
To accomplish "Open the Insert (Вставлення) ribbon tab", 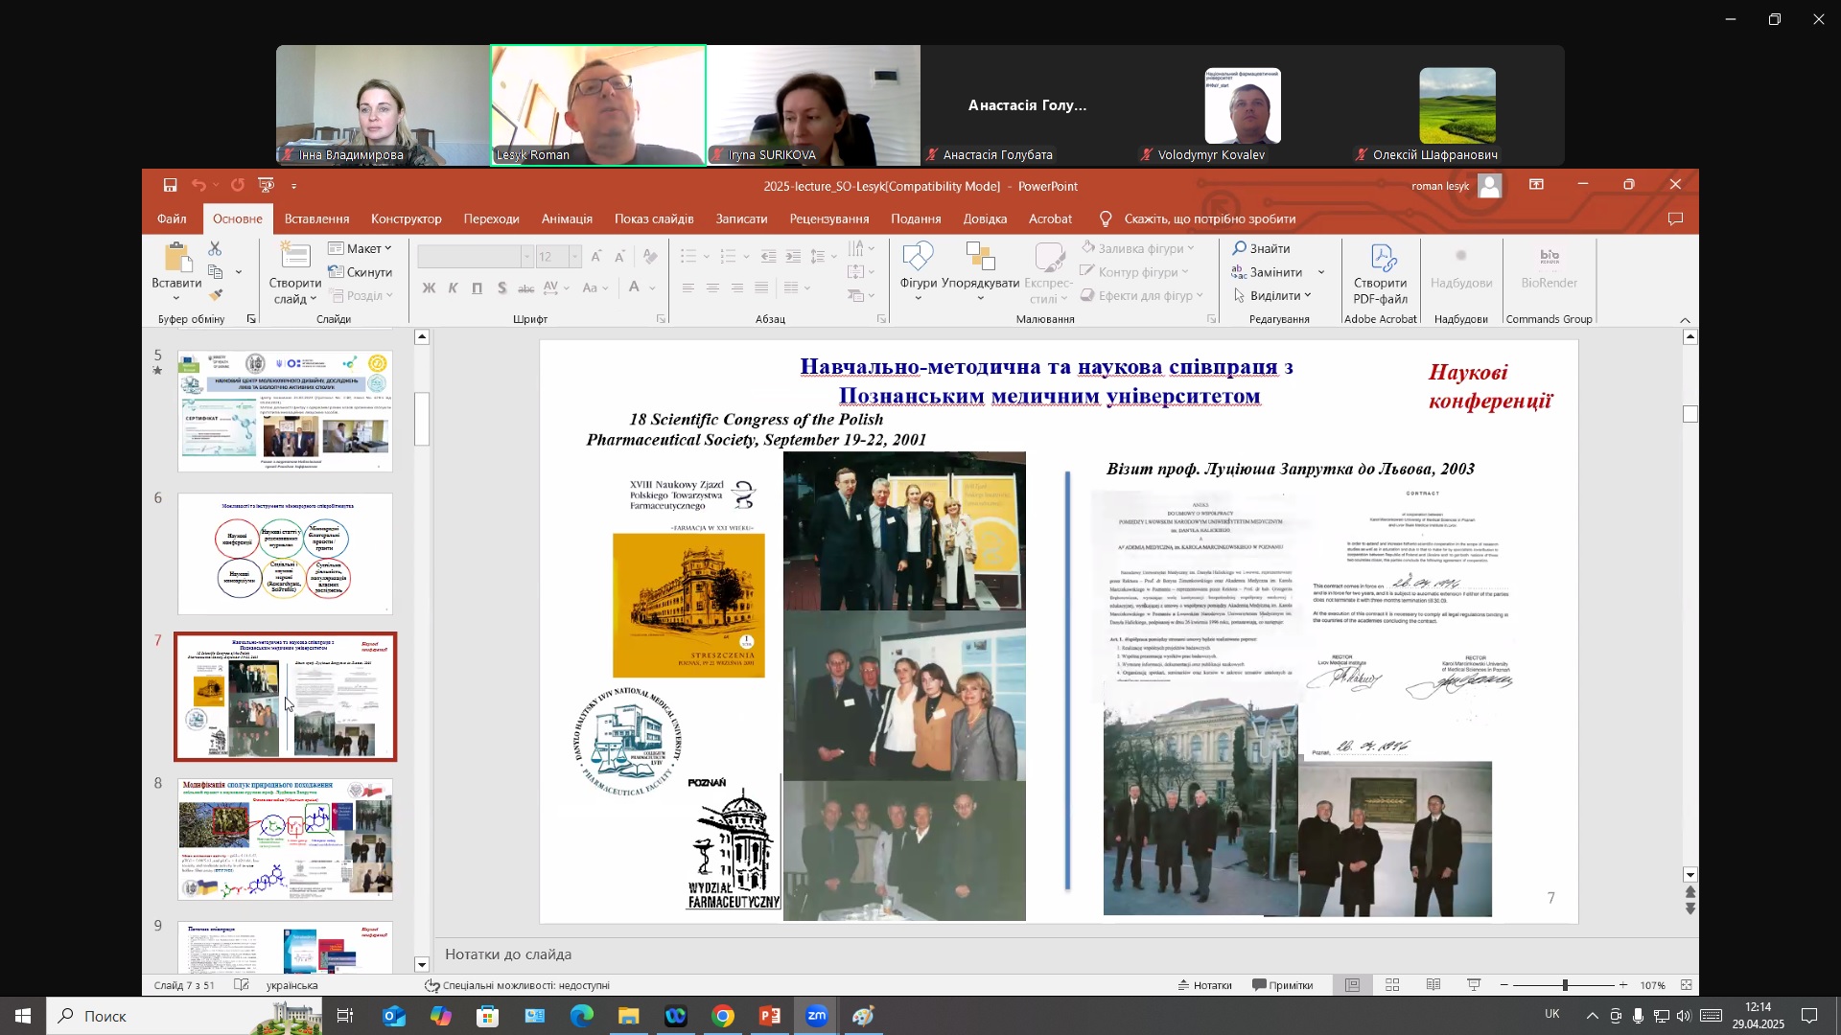I will click(x=316, y=218).
